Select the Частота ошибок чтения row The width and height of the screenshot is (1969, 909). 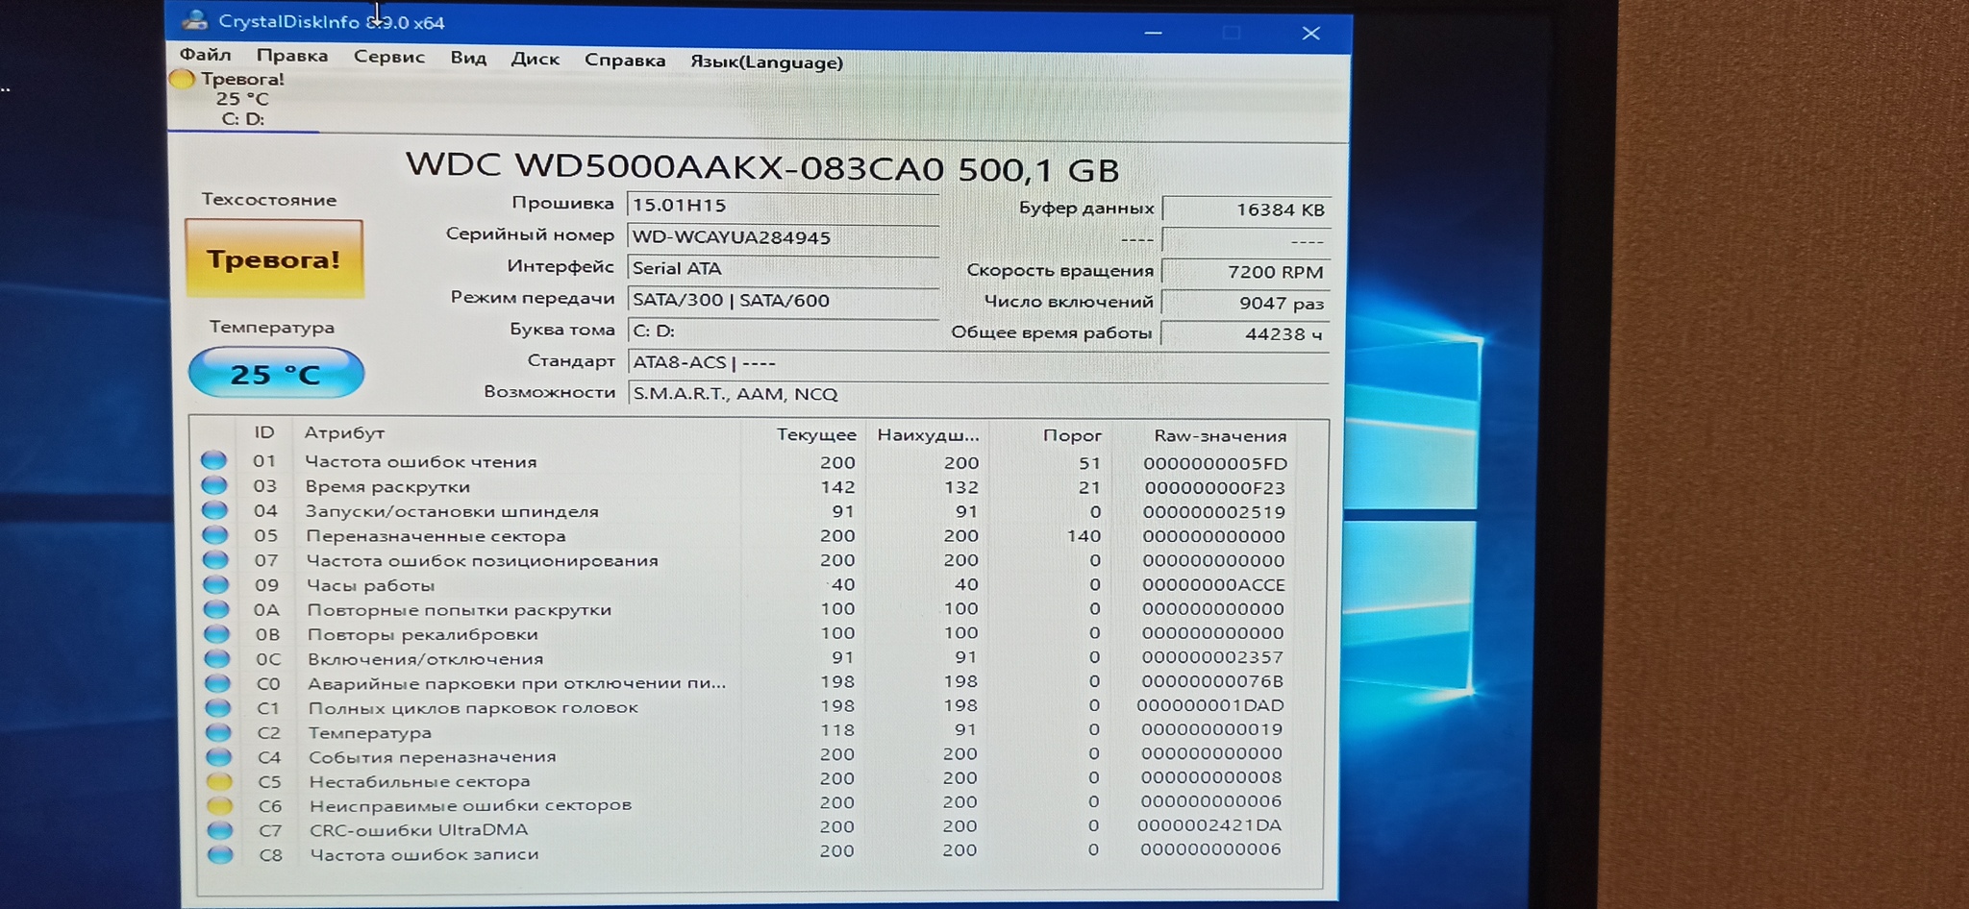744,462
